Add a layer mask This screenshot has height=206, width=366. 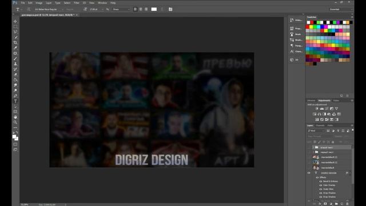[325, 204]
